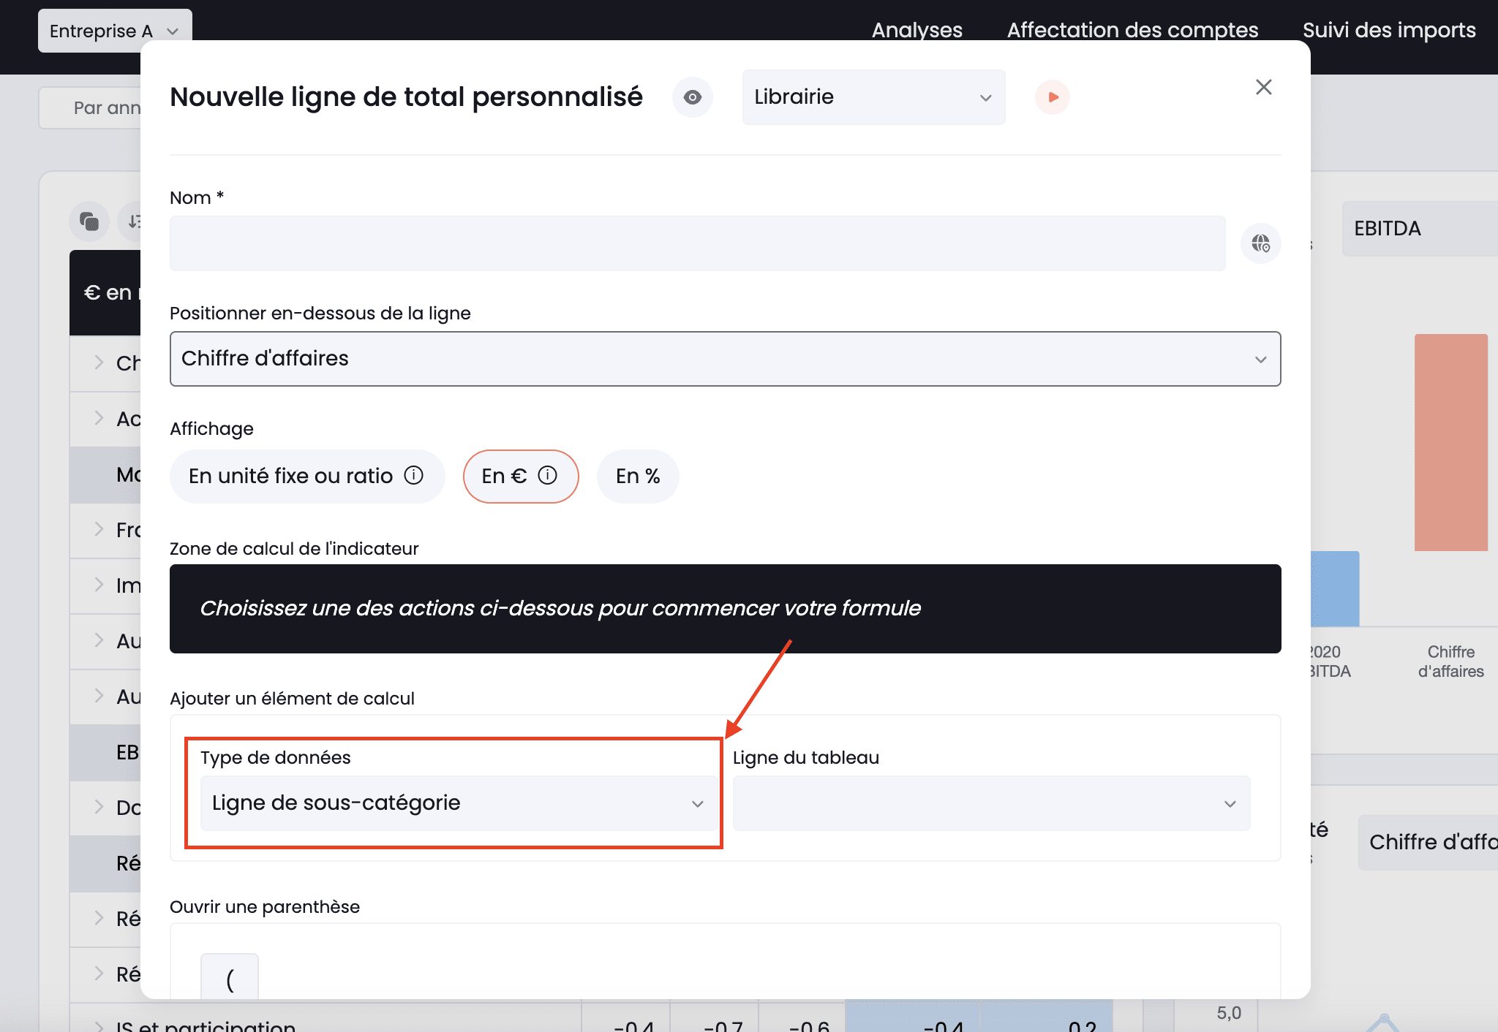Open the 'Chiffre d'affaires' position dropdown

725,359
